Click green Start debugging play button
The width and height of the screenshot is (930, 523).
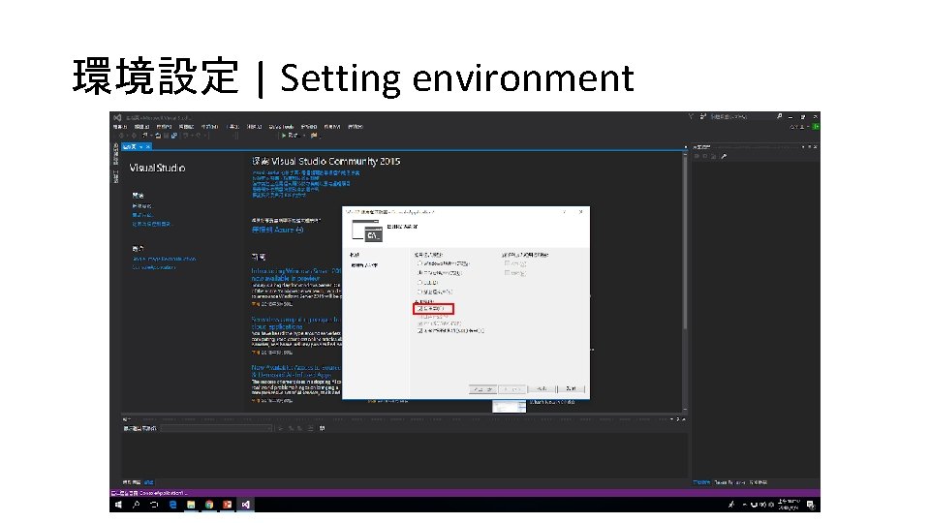coord(284,136)
